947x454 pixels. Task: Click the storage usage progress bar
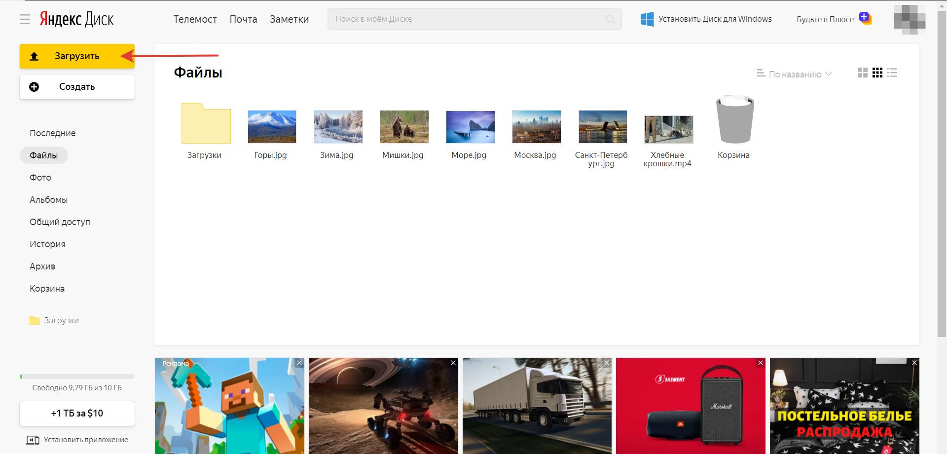(x=77, y=377)
